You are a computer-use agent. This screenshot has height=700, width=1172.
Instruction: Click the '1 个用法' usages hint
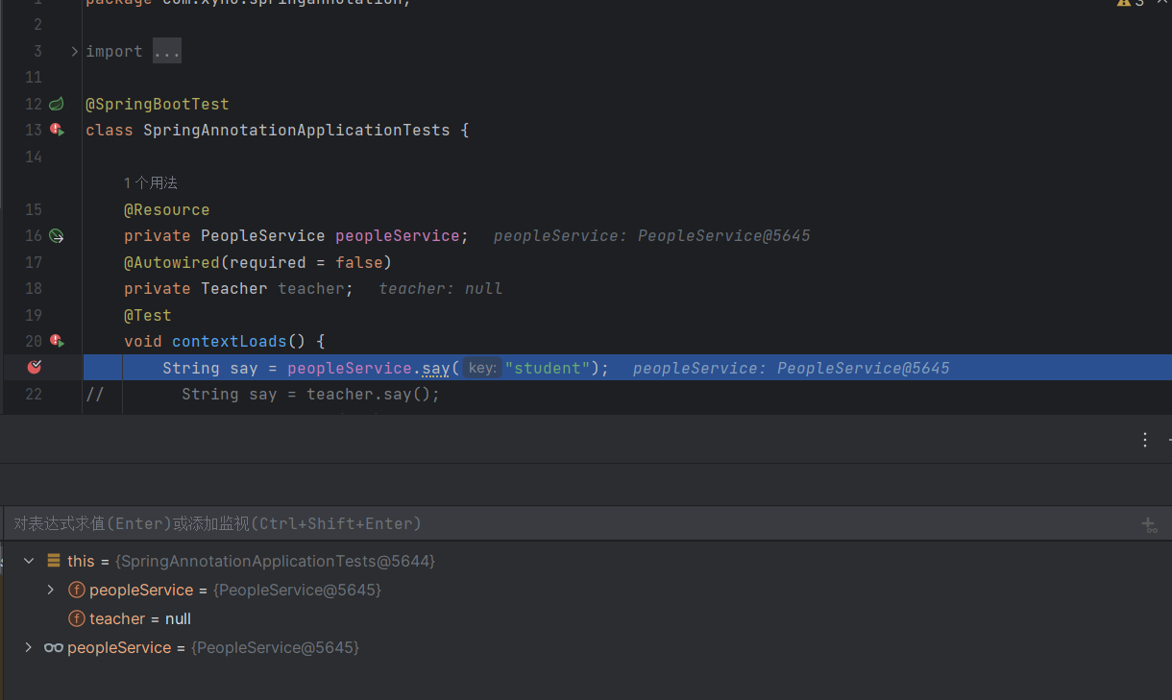tap(150, 183)
